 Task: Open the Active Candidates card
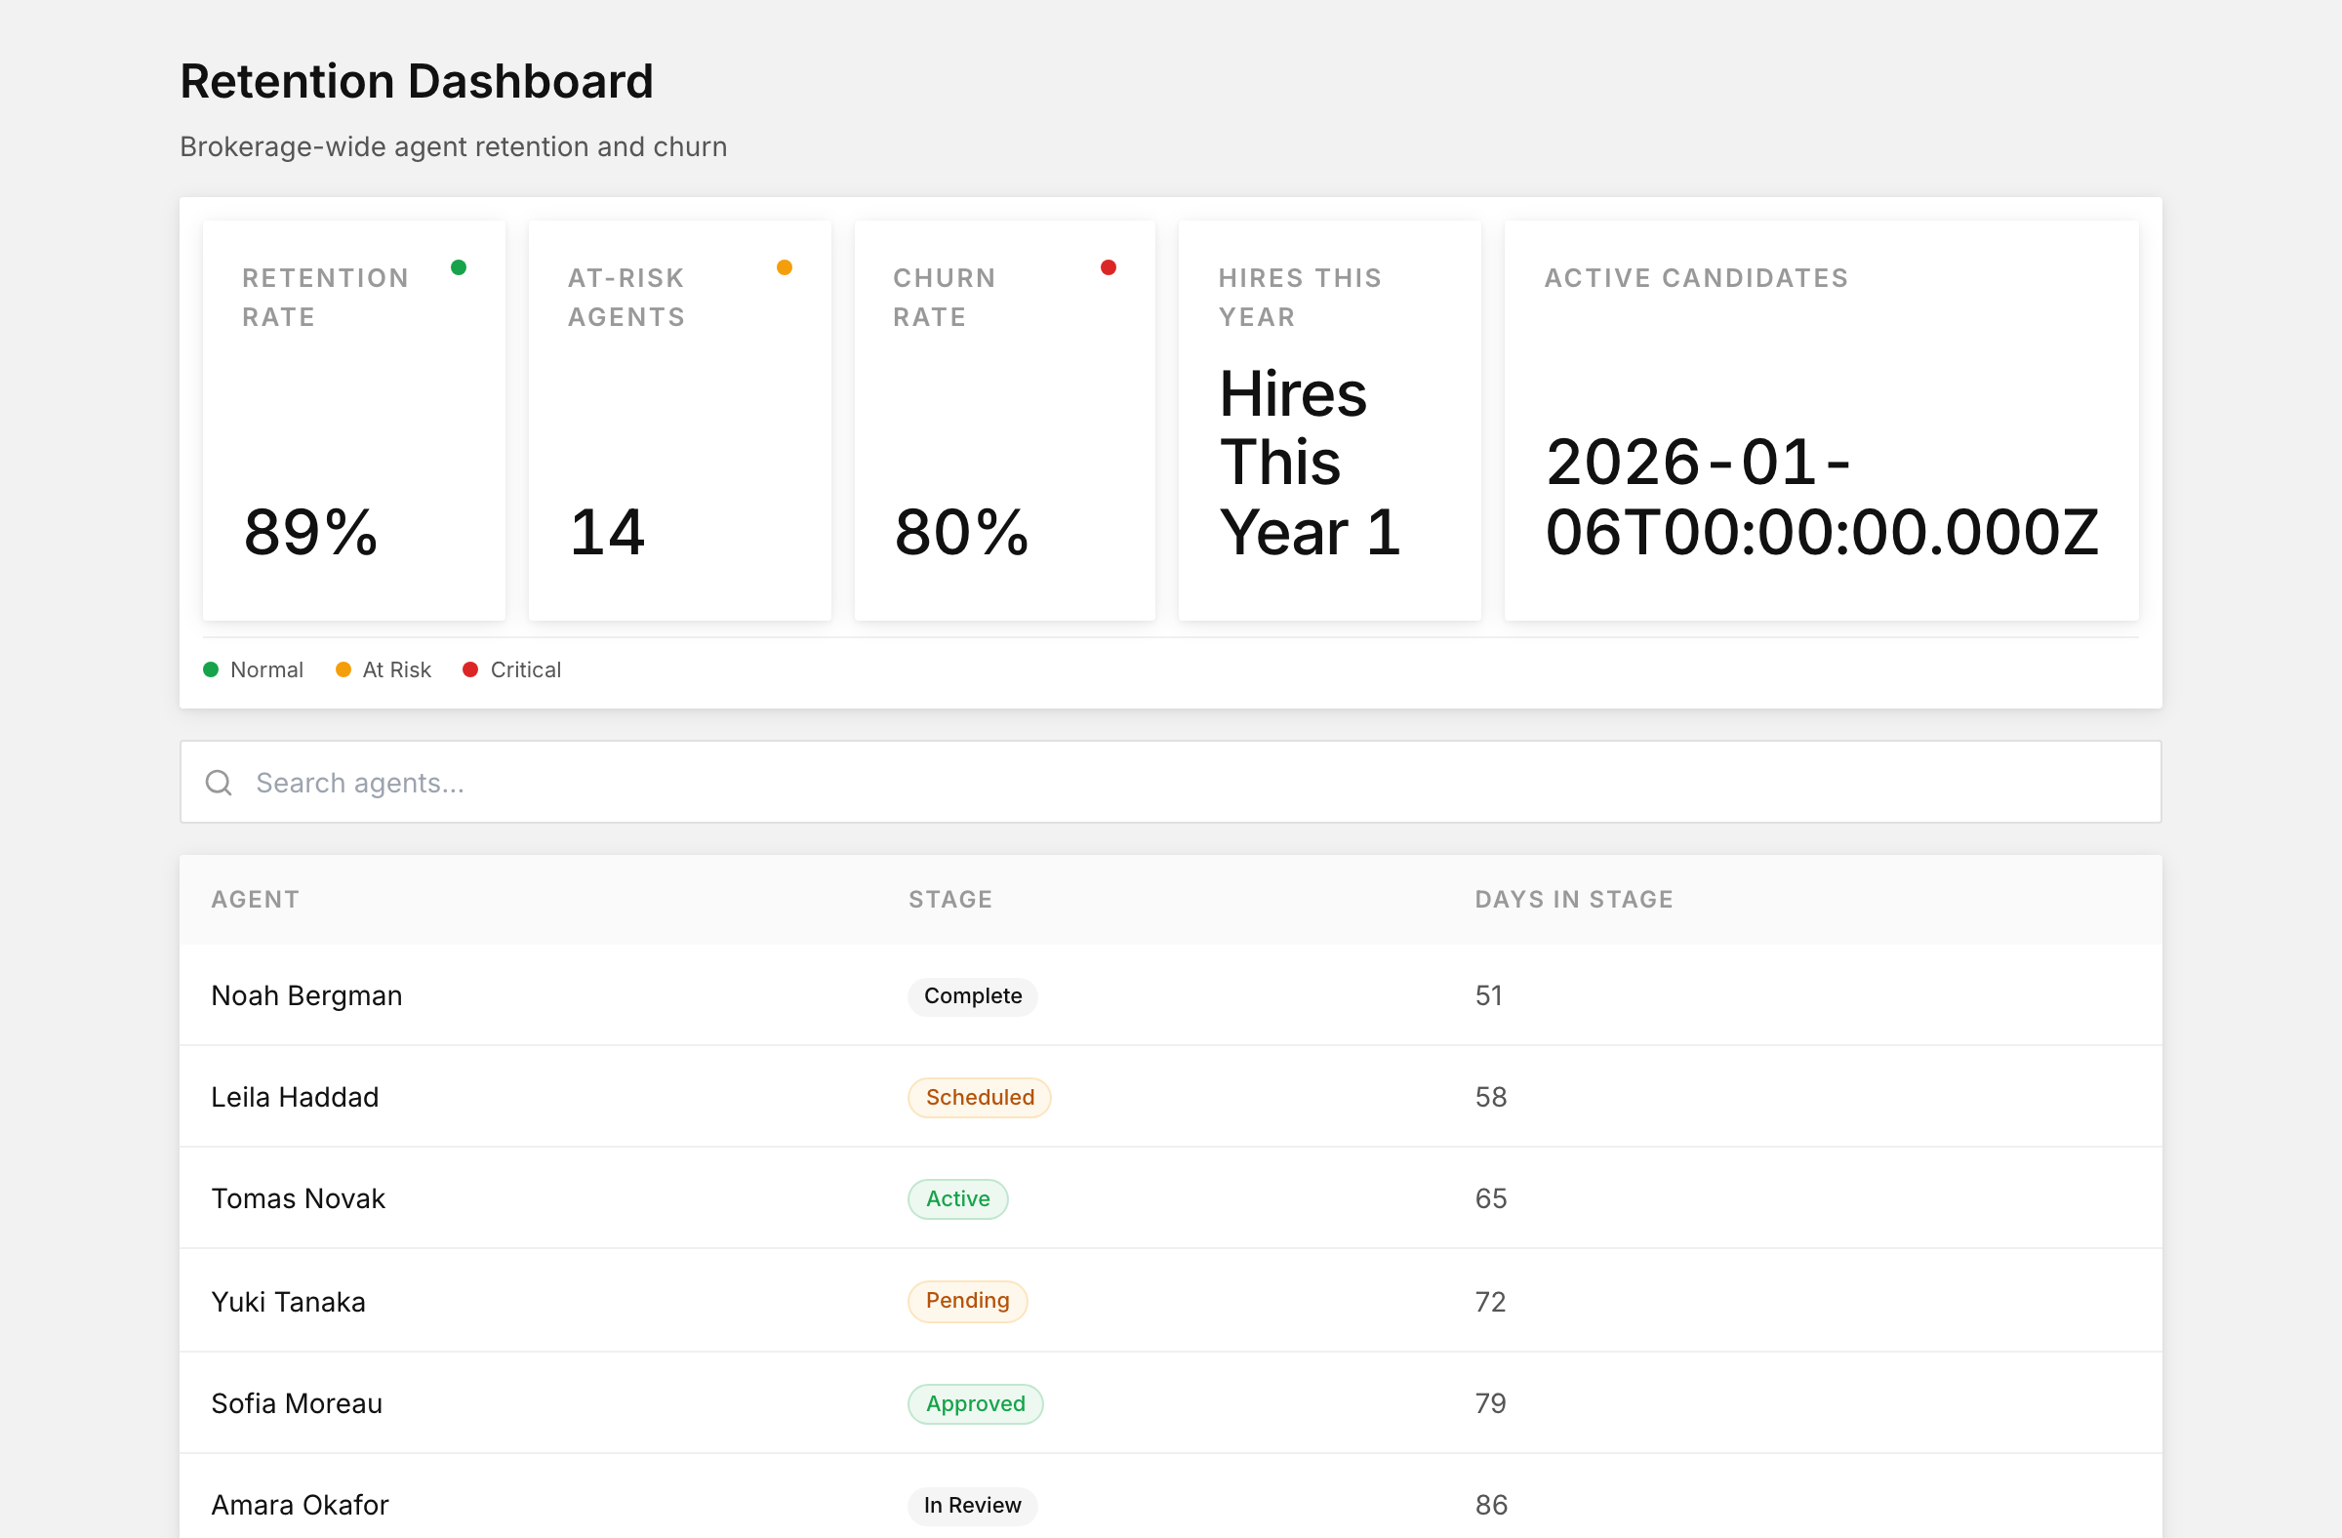[1822, 421]
